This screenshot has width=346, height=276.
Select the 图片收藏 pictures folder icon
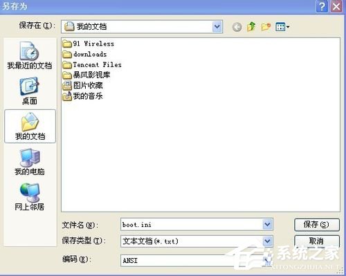(x=67, y=86)
